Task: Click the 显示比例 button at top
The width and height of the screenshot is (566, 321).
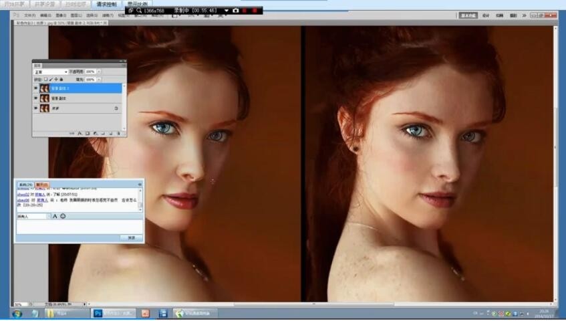Action: [138, 3]
